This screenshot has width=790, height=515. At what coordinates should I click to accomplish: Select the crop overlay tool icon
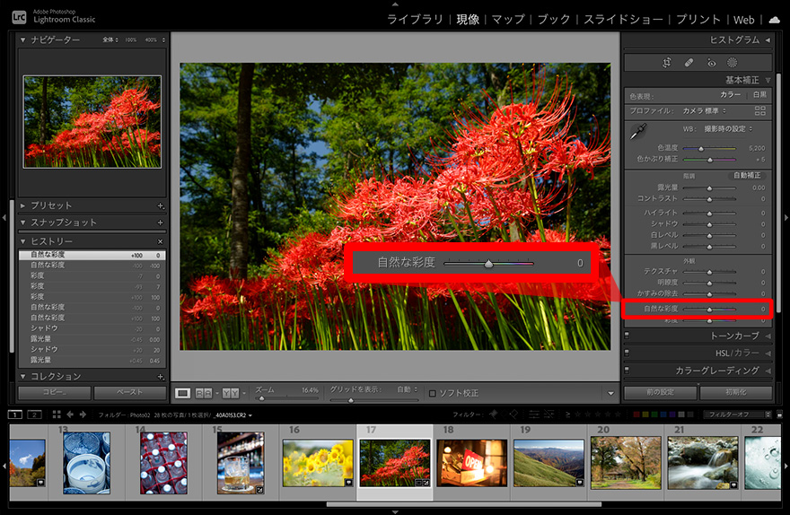click(x=666, y=63)
